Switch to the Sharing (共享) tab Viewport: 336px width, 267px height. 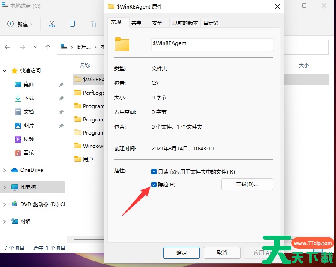click(137, 23)
